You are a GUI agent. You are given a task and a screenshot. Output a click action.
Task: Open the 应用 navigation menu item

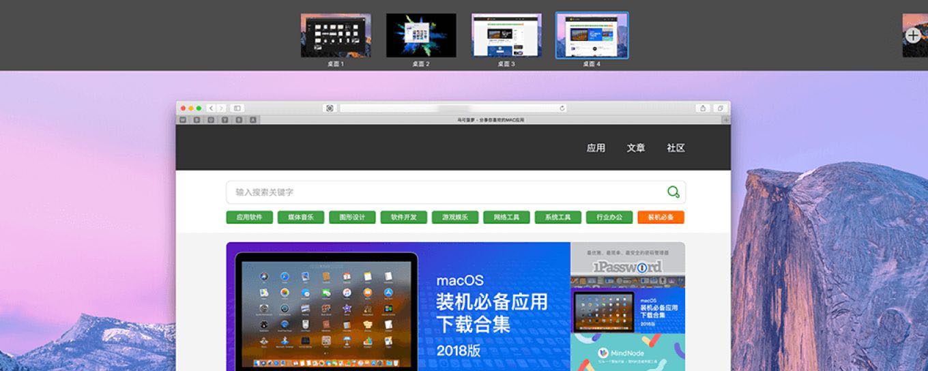pyautogui.click(x=596, y=148)
